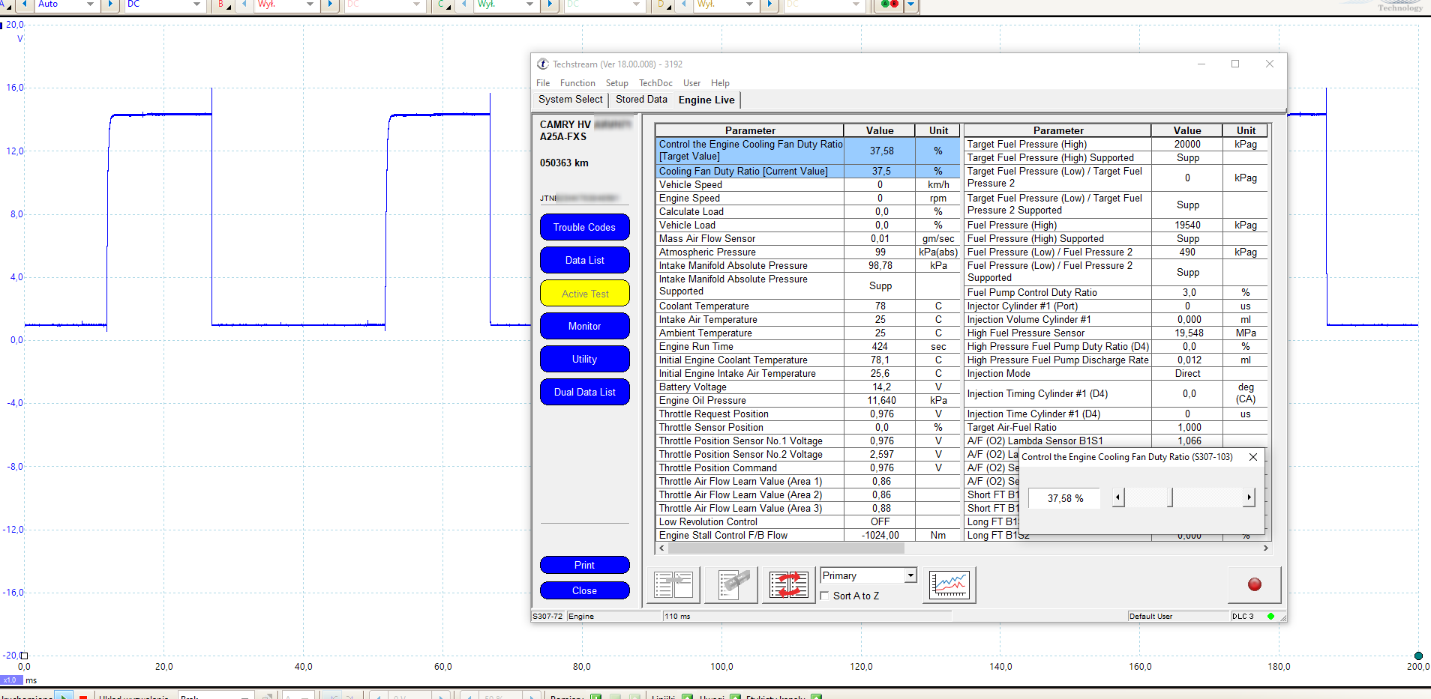Select the Engine Live tab
The width and height of the screenshot is (1431, 699).
click(706, 100)
